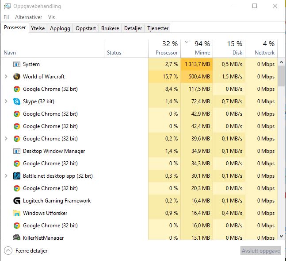The width and height of the screenshot is (286, 261).
Task: Click the 15,7 % processor cell
Action: tap(164, 77)
